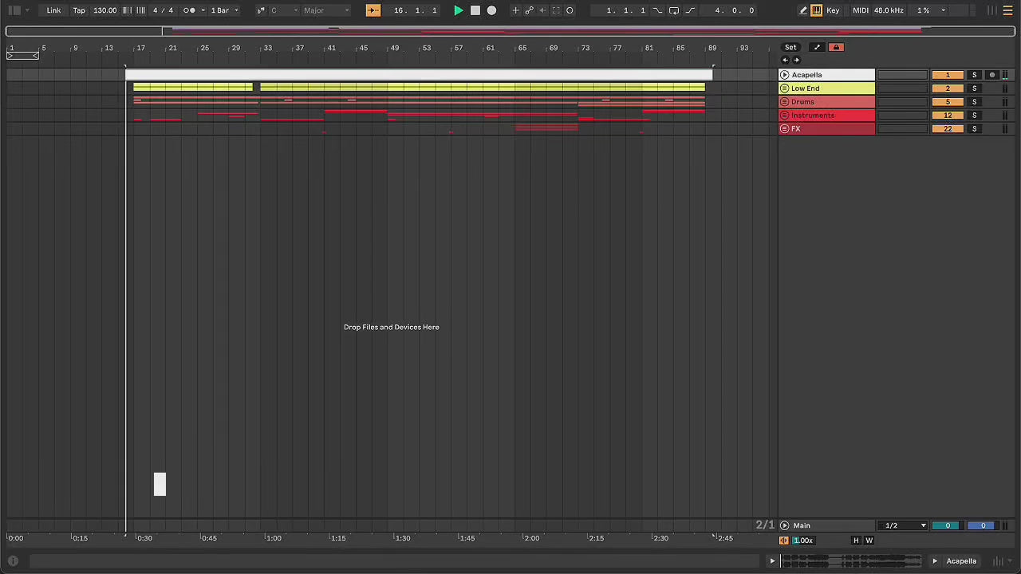Screen dimensions: 1021x574
Task: Click the 4 / 4 time signature field
Action: click(x=163, y=10)
